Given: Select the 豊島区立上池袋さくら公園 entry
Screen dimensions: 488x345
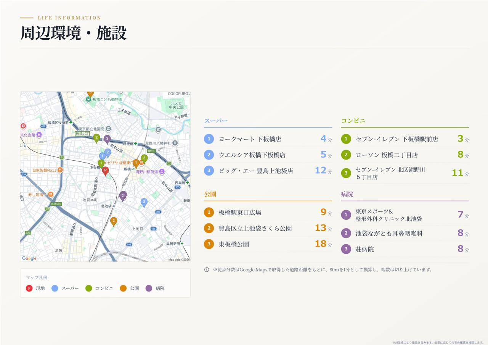Looking at the screenshot, I should [x=268, y=228].
